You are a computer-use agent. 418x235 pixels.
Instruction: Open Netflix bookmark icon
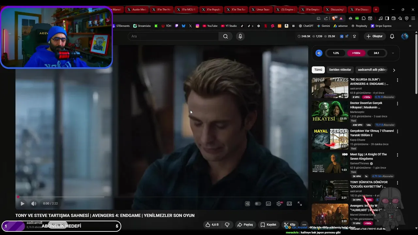coord(265,26)
